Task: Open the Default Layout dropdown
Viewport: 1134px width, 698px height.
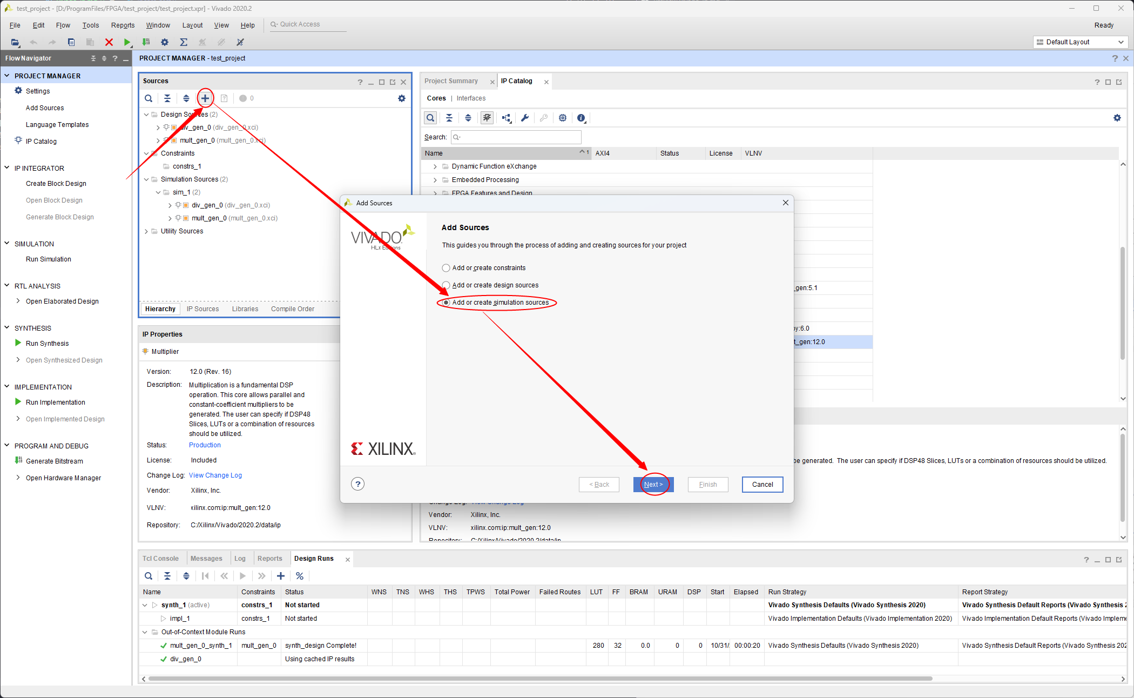Action: (x=1080, y=42)
